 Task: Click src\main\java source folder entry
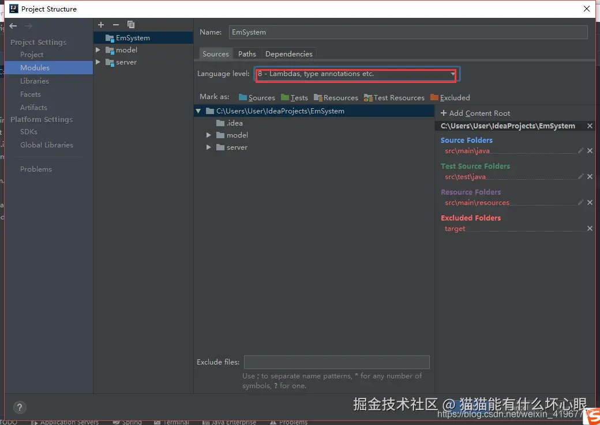(467, 151)
